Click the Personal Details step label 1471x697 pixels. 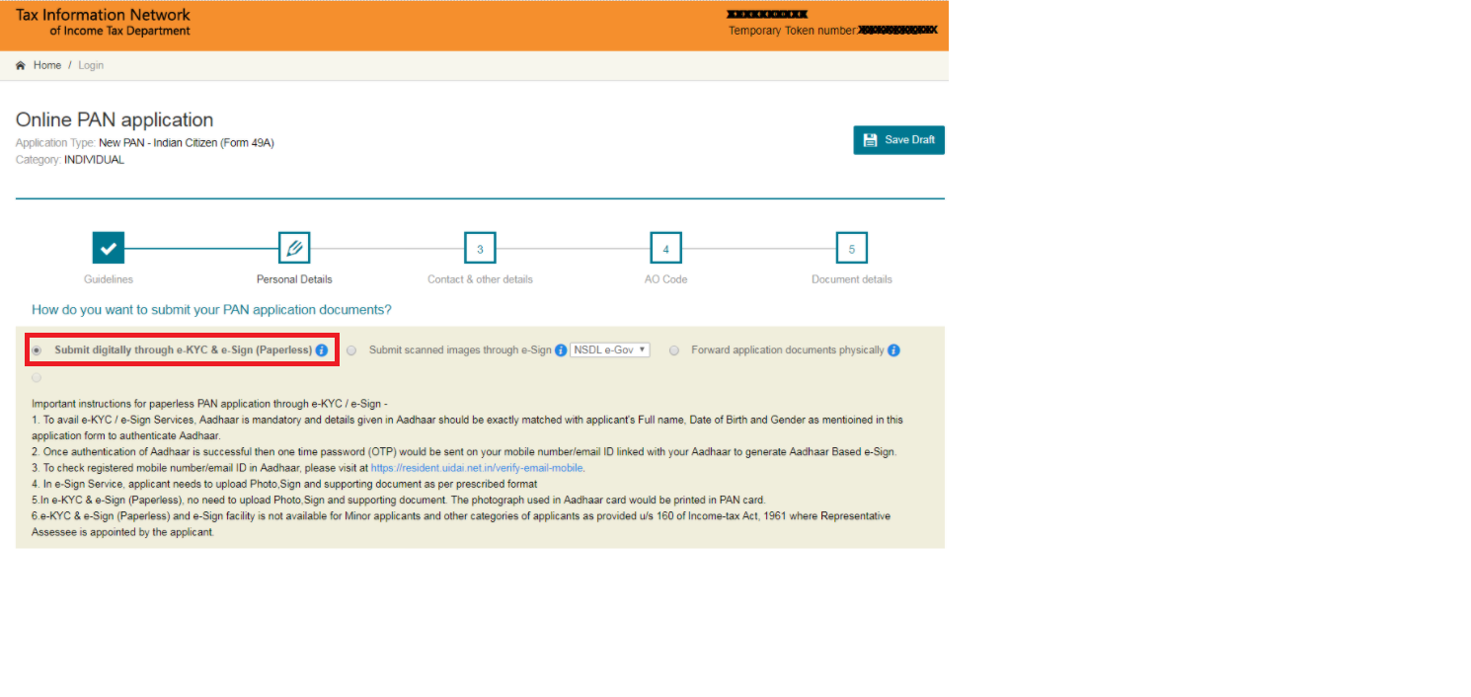pos(294,279)
